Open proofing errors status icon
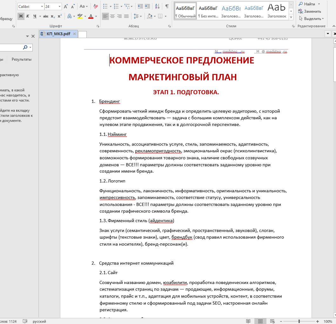This screenshot has height=324, width=336. 25,321
